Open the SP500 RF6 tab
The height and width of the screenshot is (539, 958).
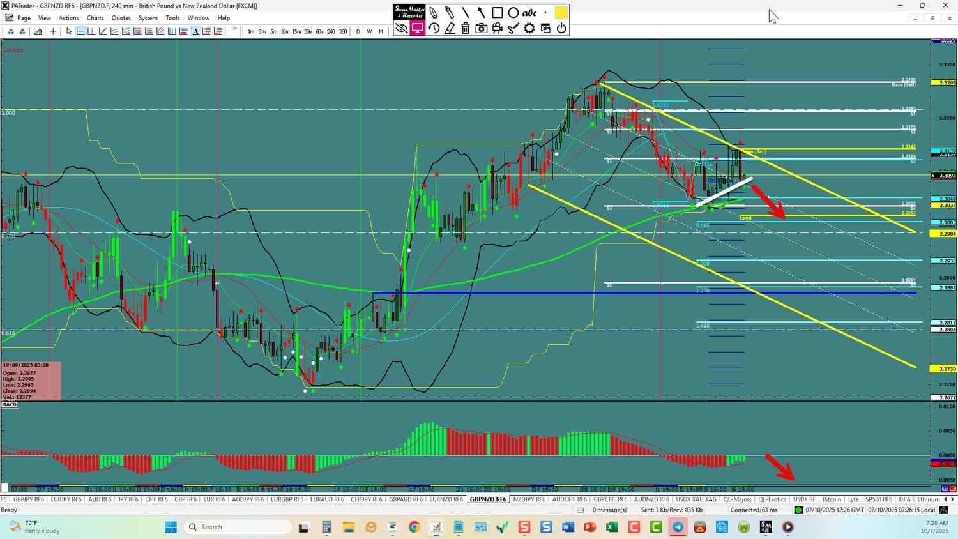coord(879,499)
